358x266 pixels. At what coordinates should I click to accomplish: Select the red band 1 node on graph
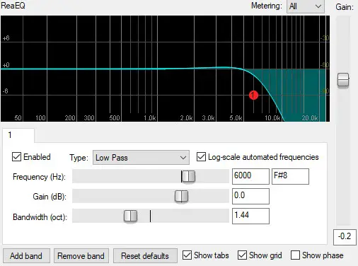[x=253, y=95]
